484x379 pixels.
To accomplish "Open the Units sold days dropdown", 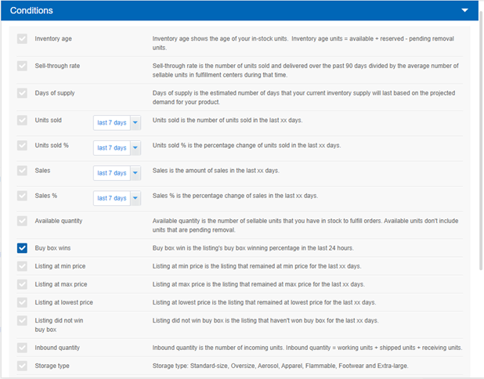I will click(x=117, y=122).
